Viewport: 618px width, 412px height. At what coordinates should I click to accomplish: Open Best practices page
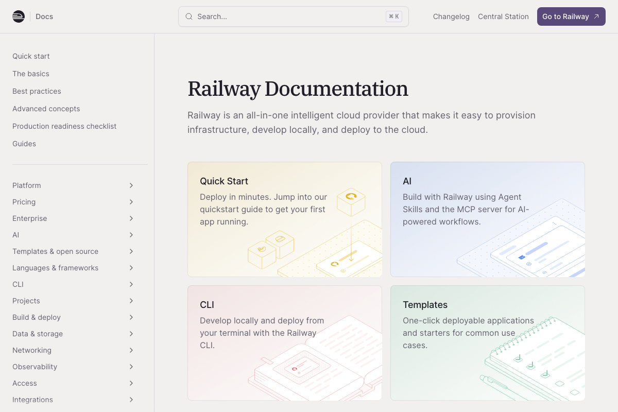[x=37, y=91]
